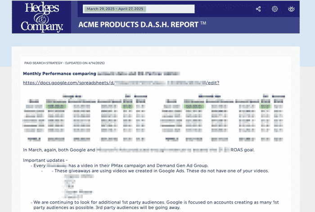
Task: Select second green highlighted cell in left table
Action: tap(128, 107)
